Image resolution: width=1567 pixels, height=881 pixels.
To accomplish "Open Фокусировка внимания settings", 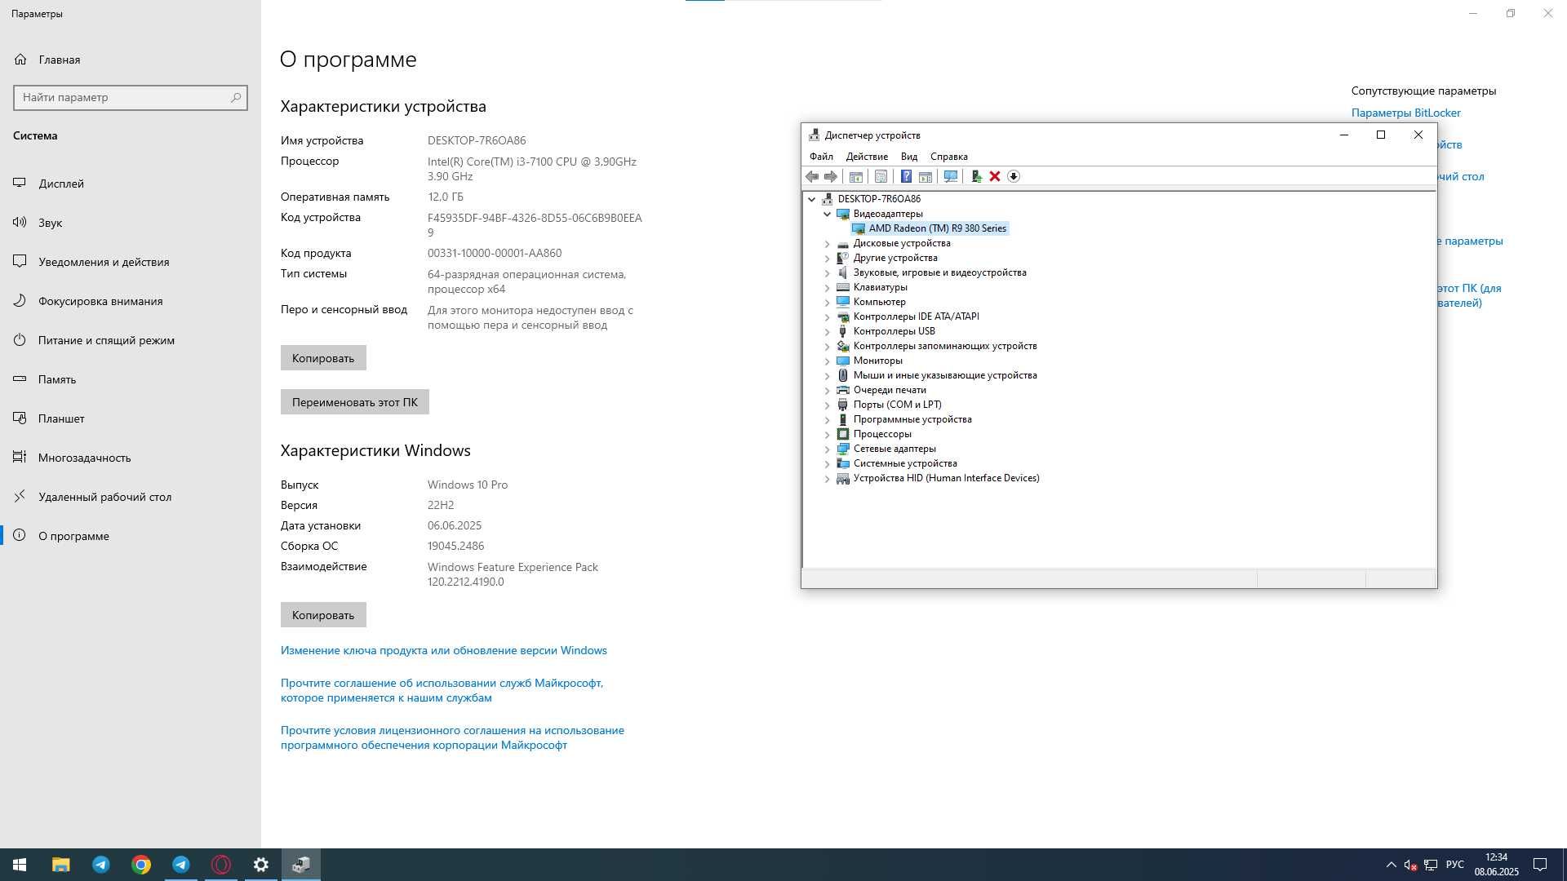I will coord(131,301).
